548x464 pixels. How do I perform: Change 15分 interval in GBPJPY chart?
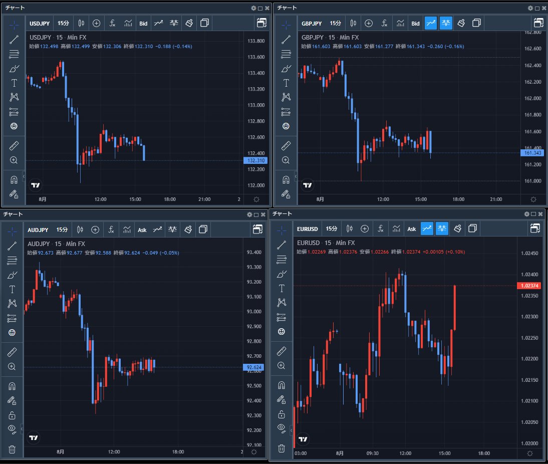(335, 23)
